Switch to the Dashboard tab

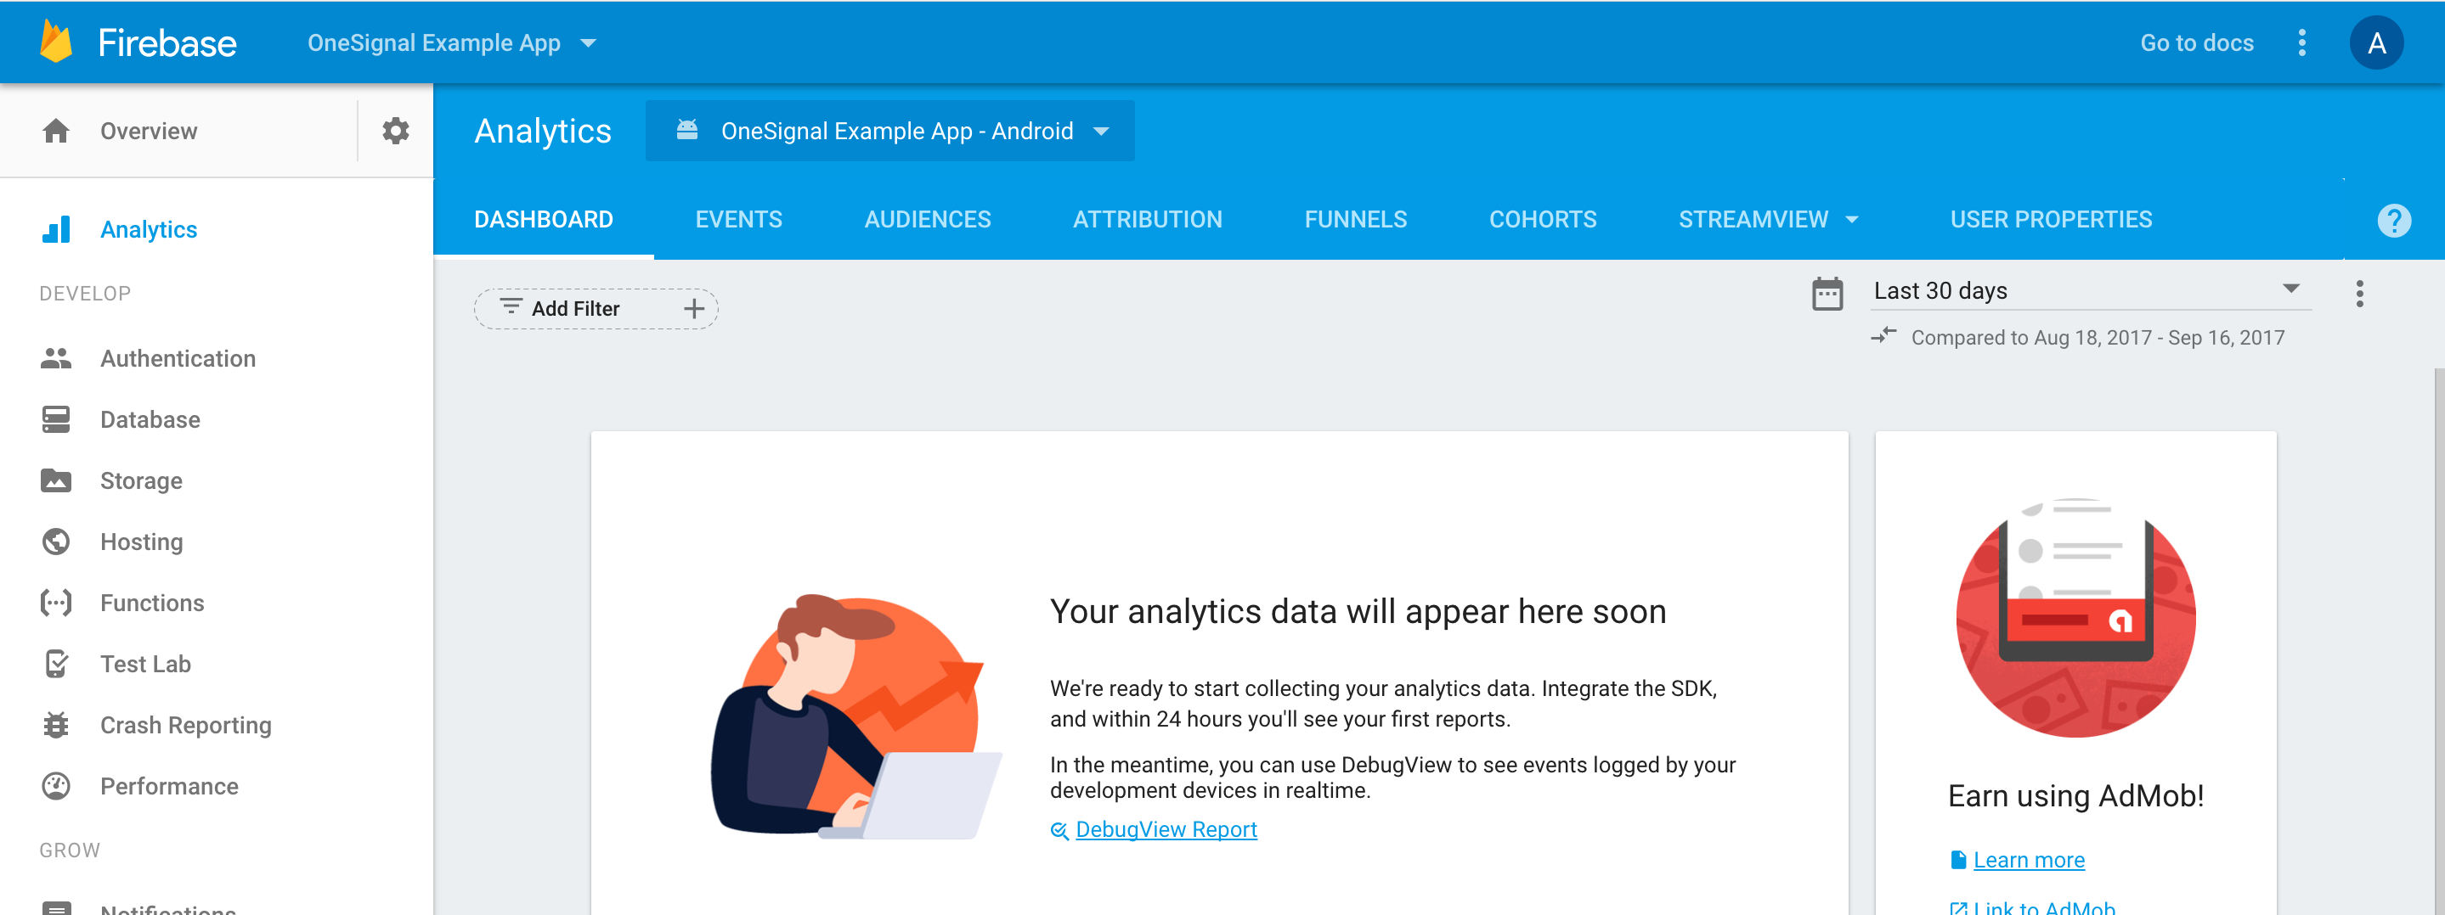(543, 219)
